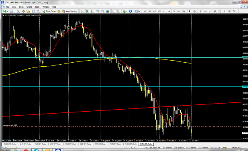The width and height of the screenshot is (251, 151).
Task: Select the W1 weekly timeframe
Action: click(179, 11)
